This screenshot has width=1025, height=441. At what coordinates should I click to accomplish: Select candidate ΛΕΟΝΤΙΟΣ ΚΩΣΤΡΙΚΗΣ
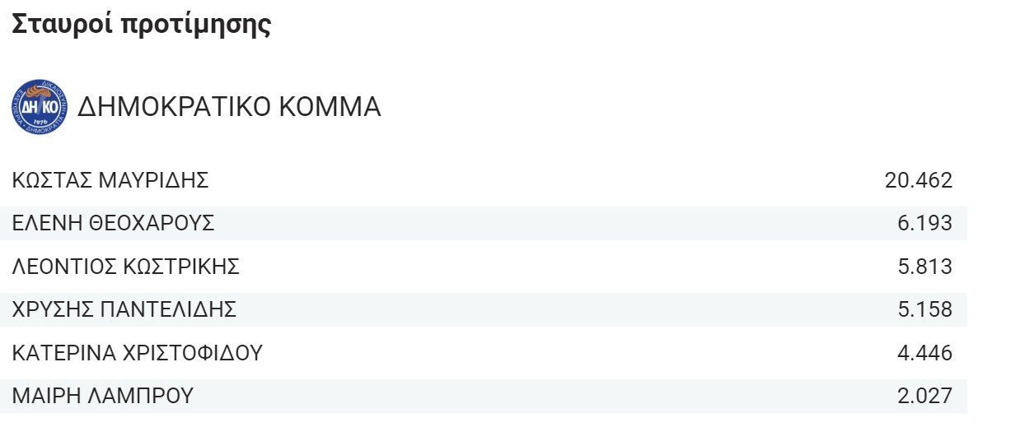click(x=125, y=267)
